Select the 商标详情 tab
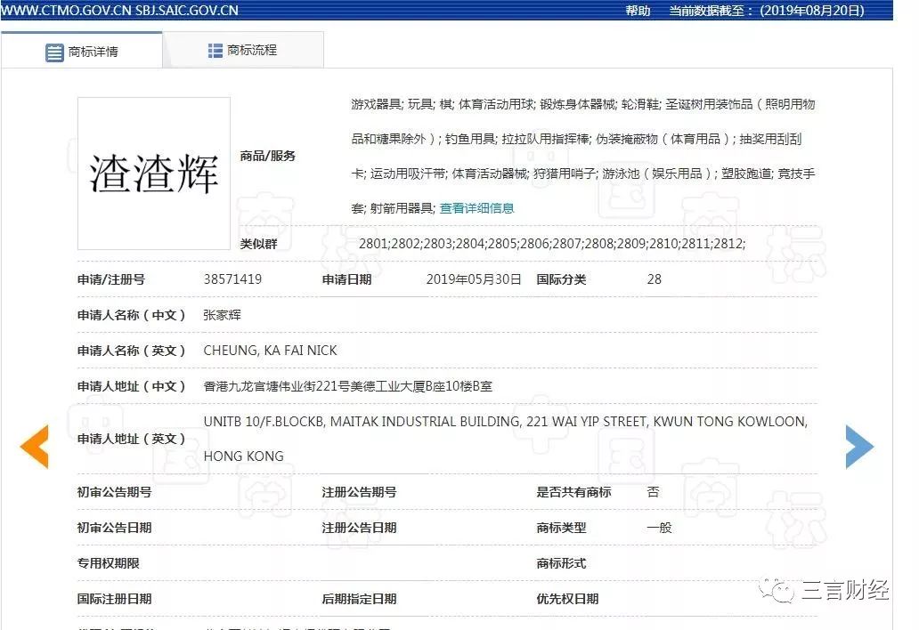The width and height of the screenshot is (919, 630). tap(94, 51)
